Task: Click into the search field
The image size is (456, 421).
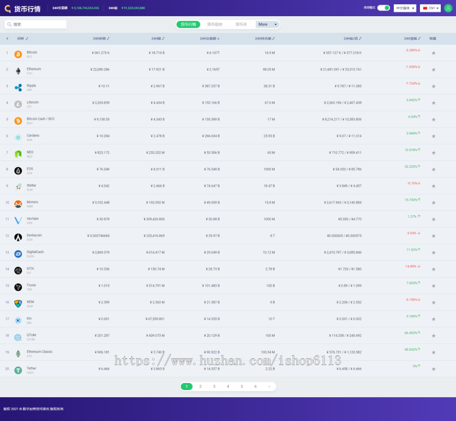Action: 35,24
